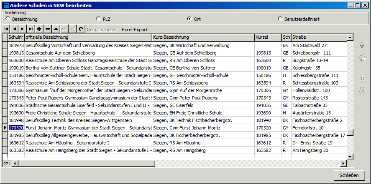371x184 pixels.
Task: Click the Straße column header
Action: pyautogui.click(x=318, y=37)
